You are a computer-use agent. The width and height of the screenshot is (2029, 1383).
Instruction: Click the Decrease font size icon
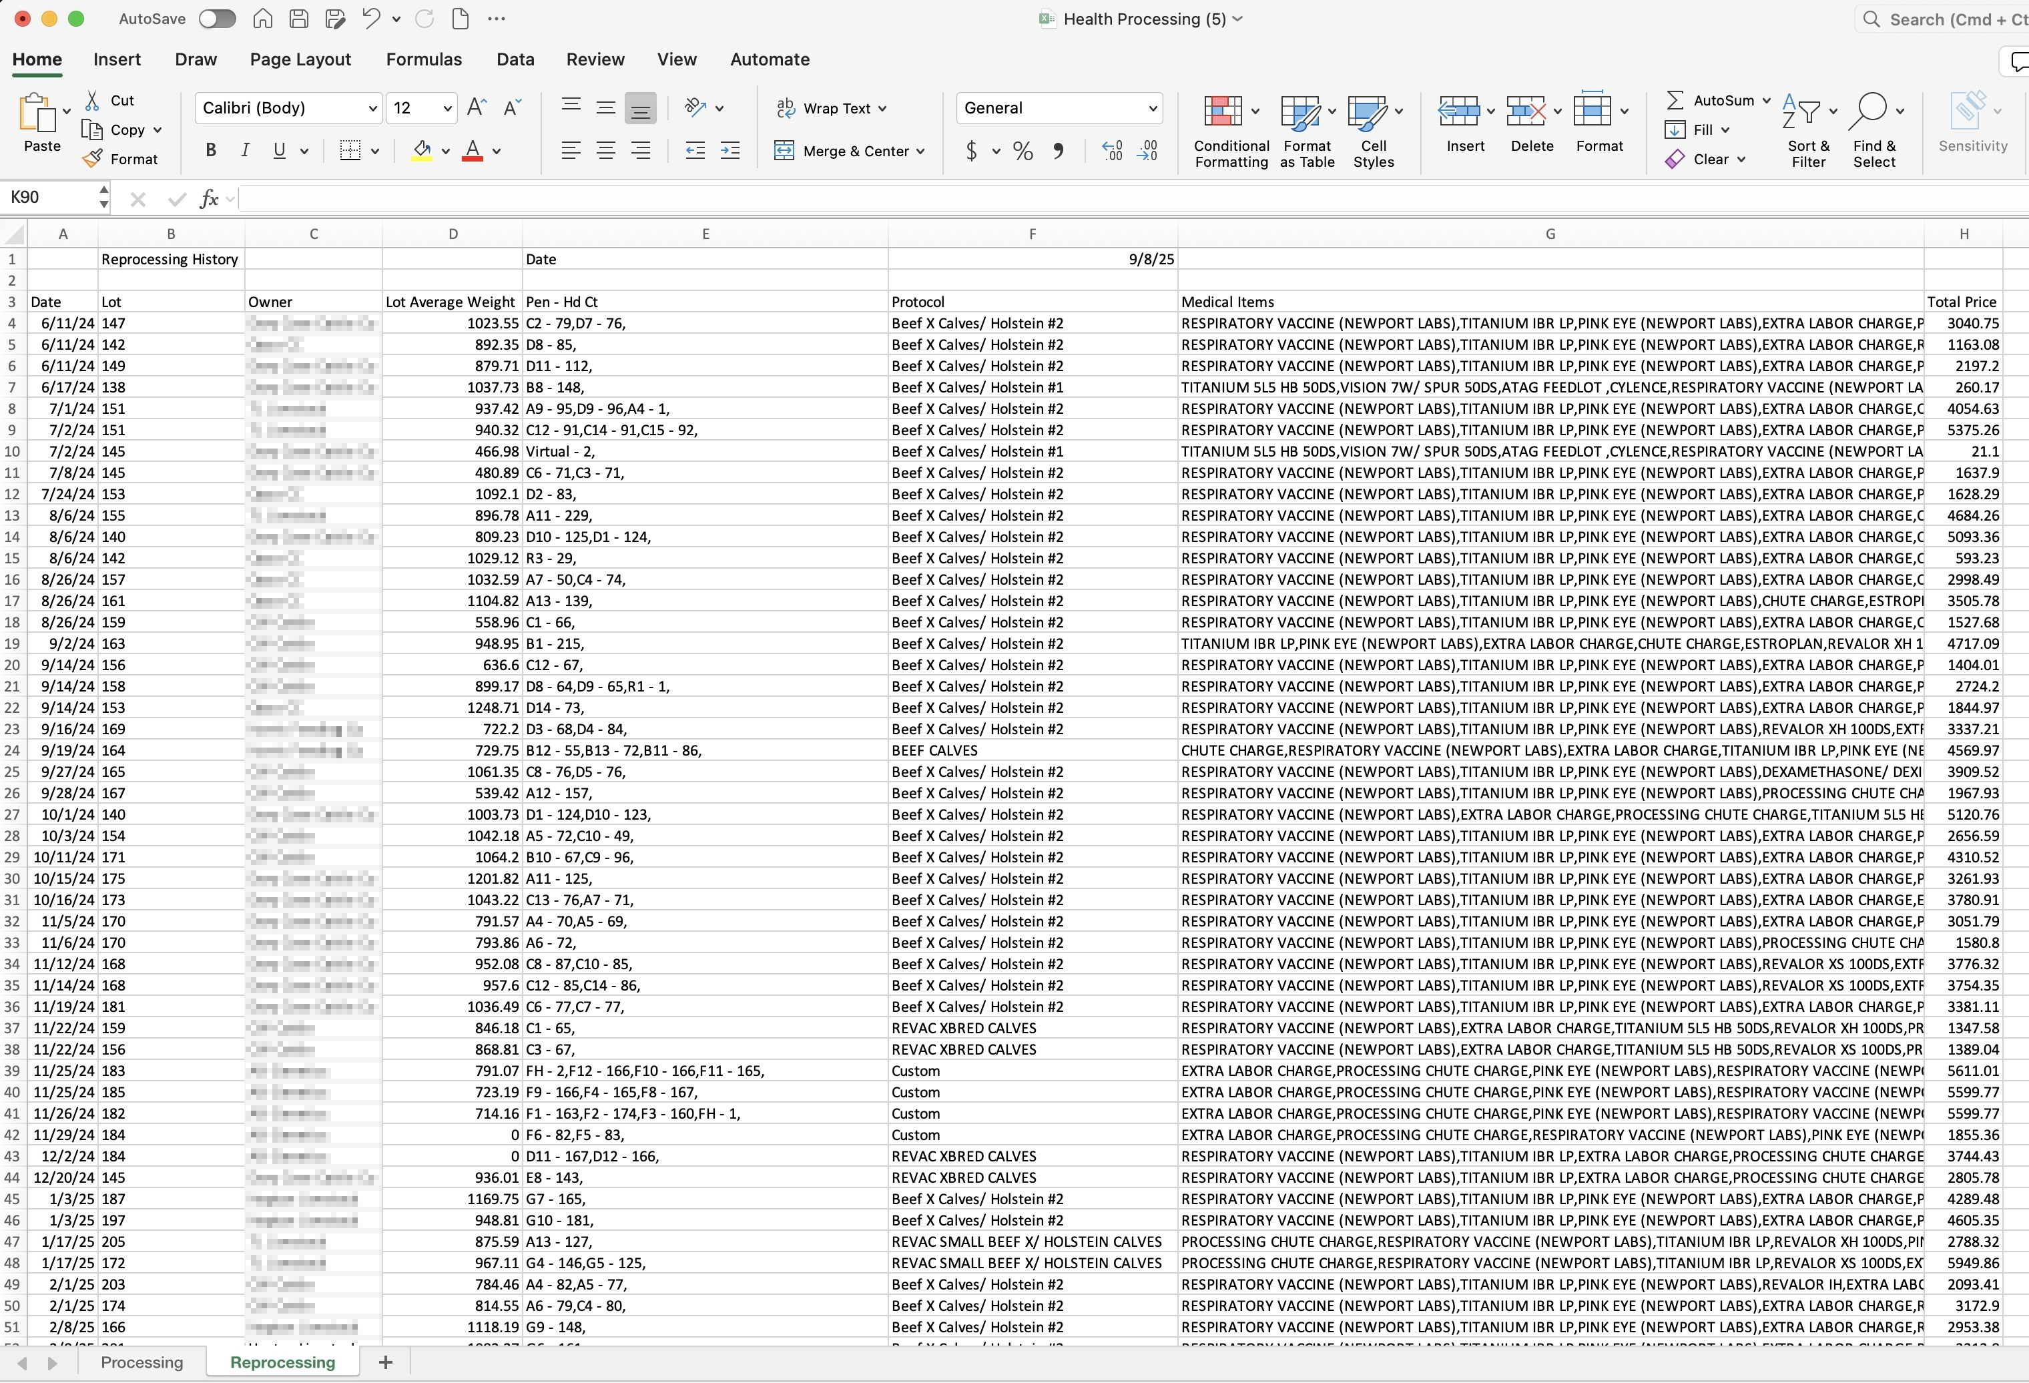point(513,107)
